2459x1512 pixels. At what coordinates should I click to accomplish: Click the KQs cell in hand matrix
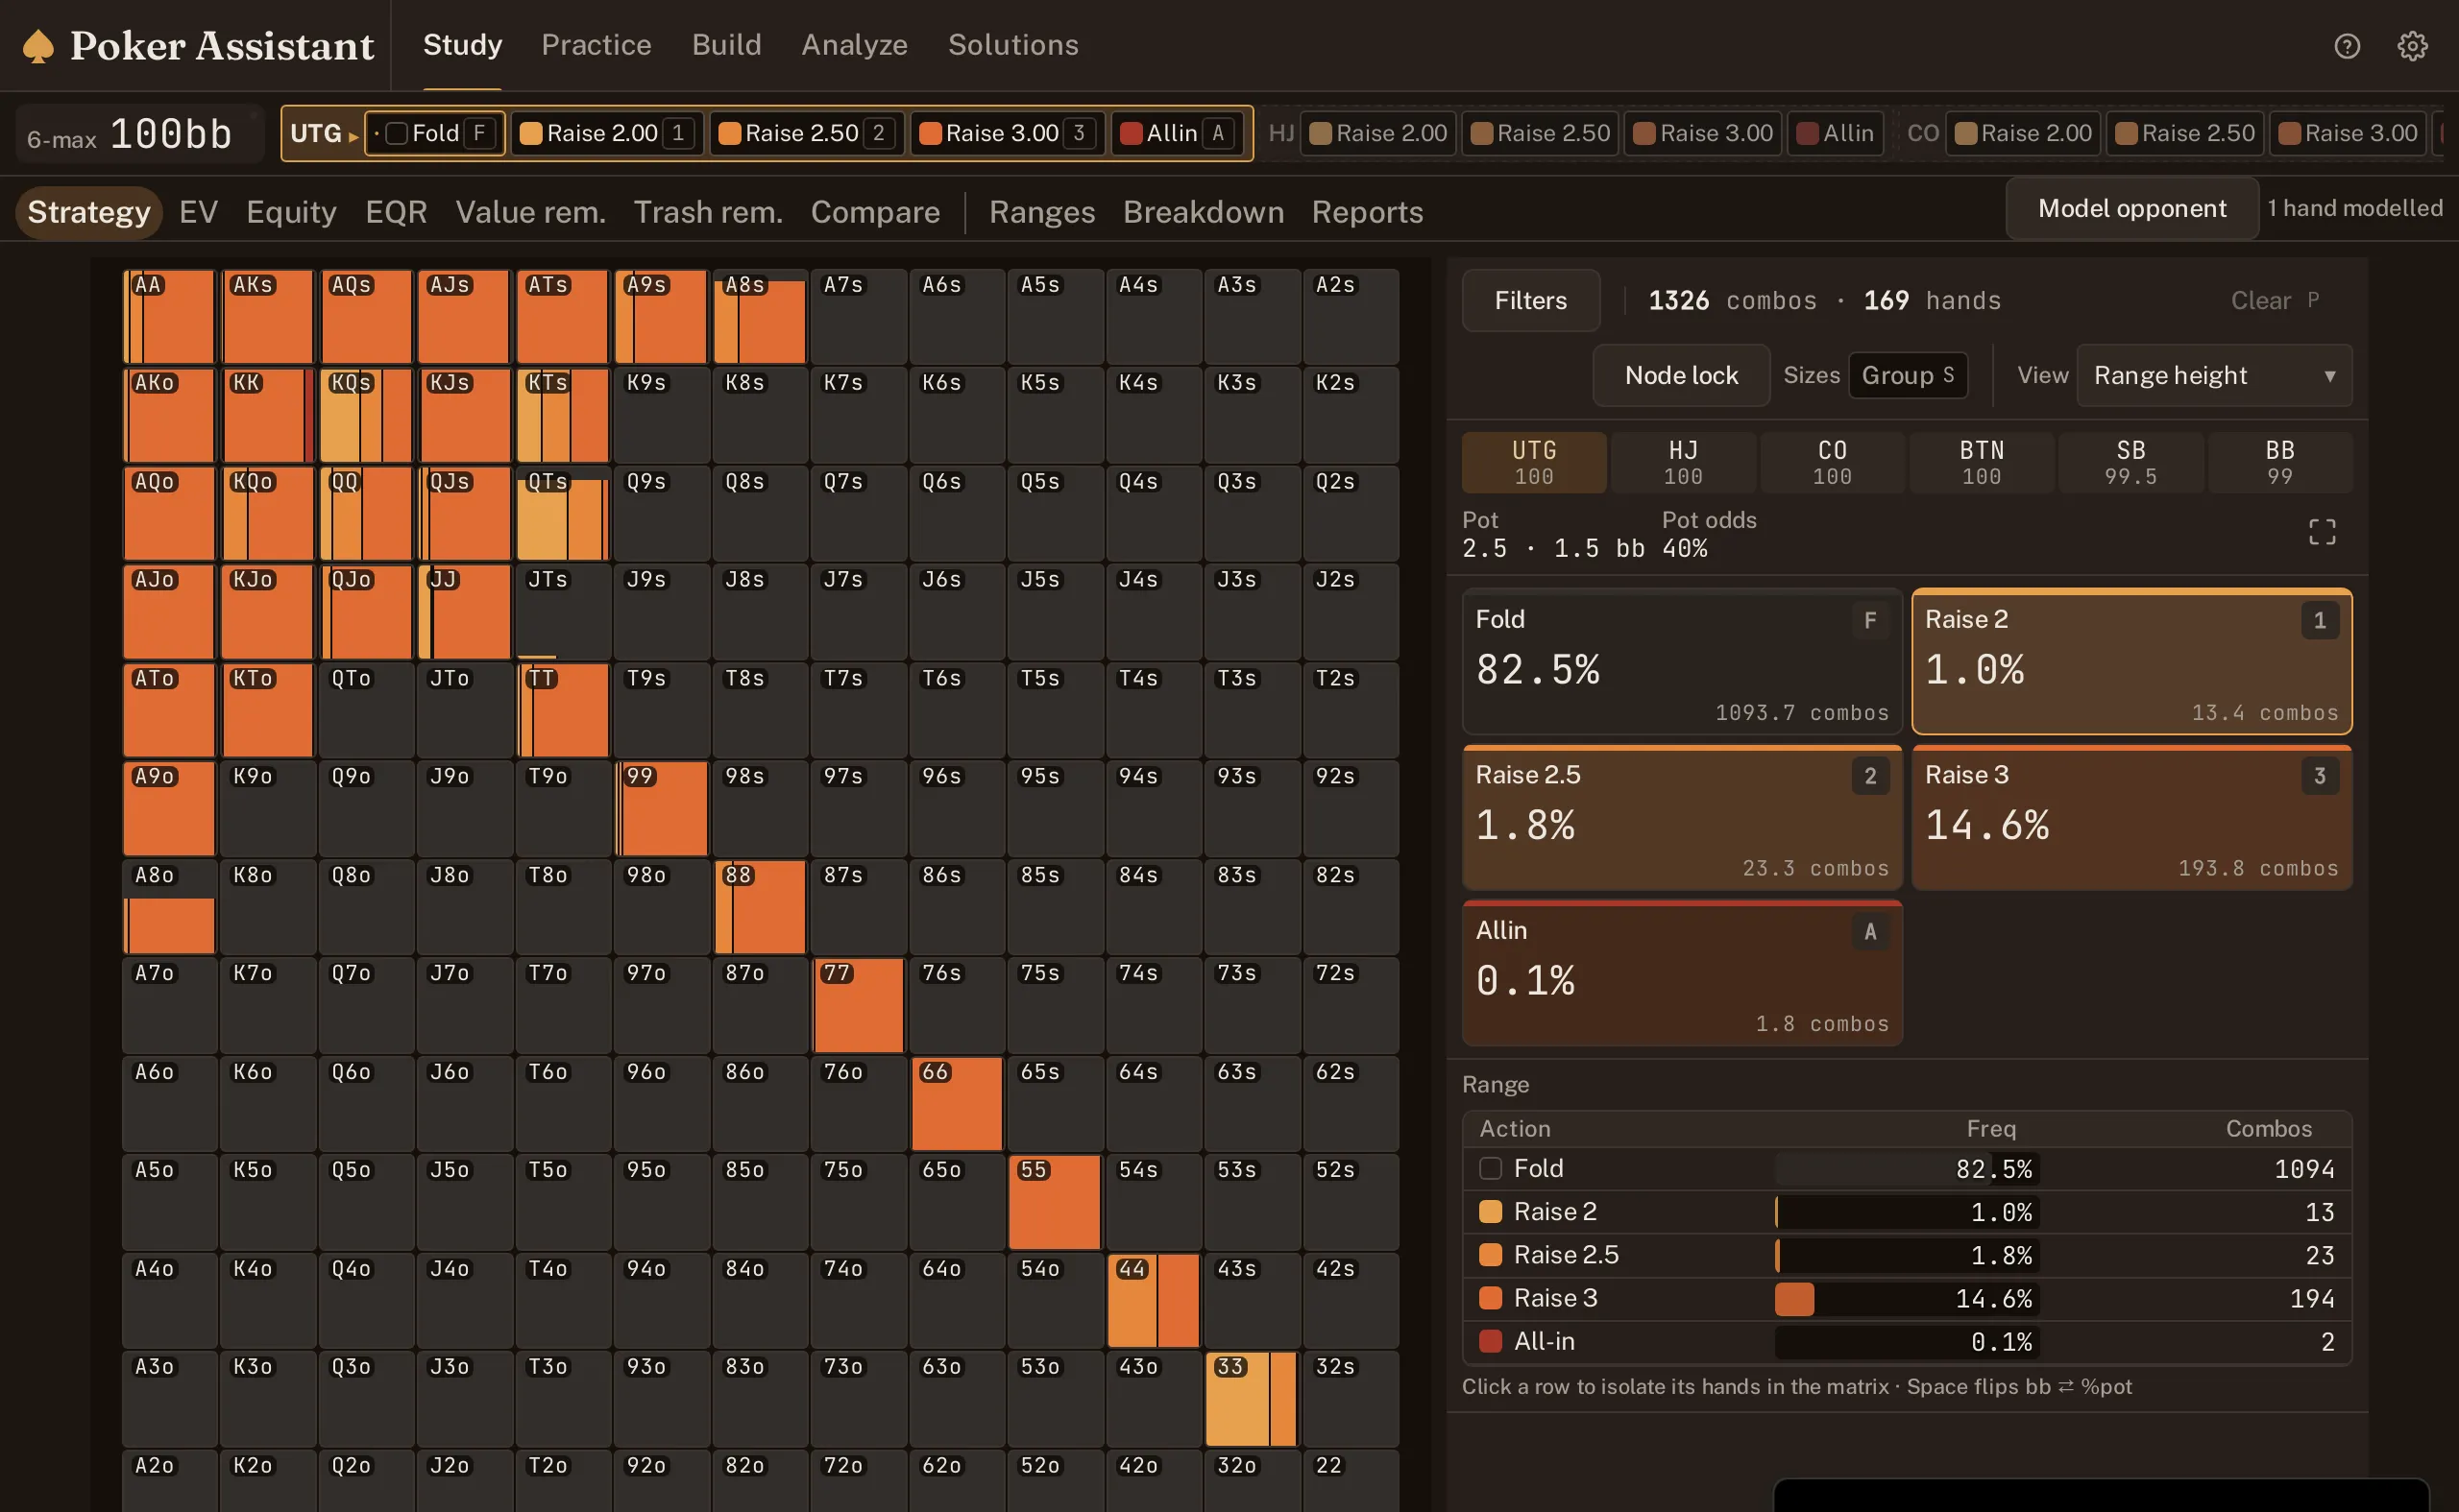[365, 414]
